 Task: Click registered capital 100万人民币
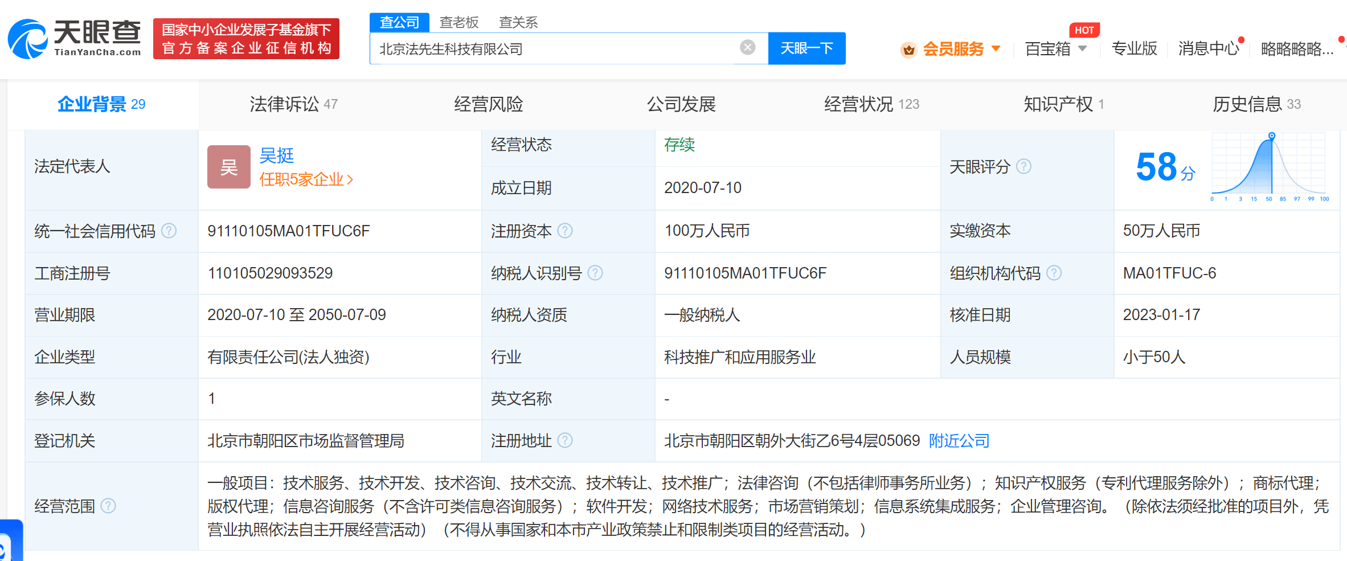707,231
